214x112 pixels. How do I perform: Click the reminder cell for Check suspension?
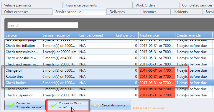click(194, 95)
